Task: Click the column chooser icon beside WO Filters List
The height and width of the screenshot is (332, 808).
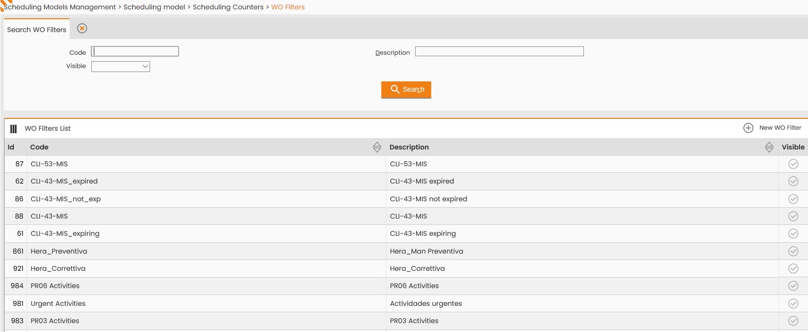Action: (13, 129)
